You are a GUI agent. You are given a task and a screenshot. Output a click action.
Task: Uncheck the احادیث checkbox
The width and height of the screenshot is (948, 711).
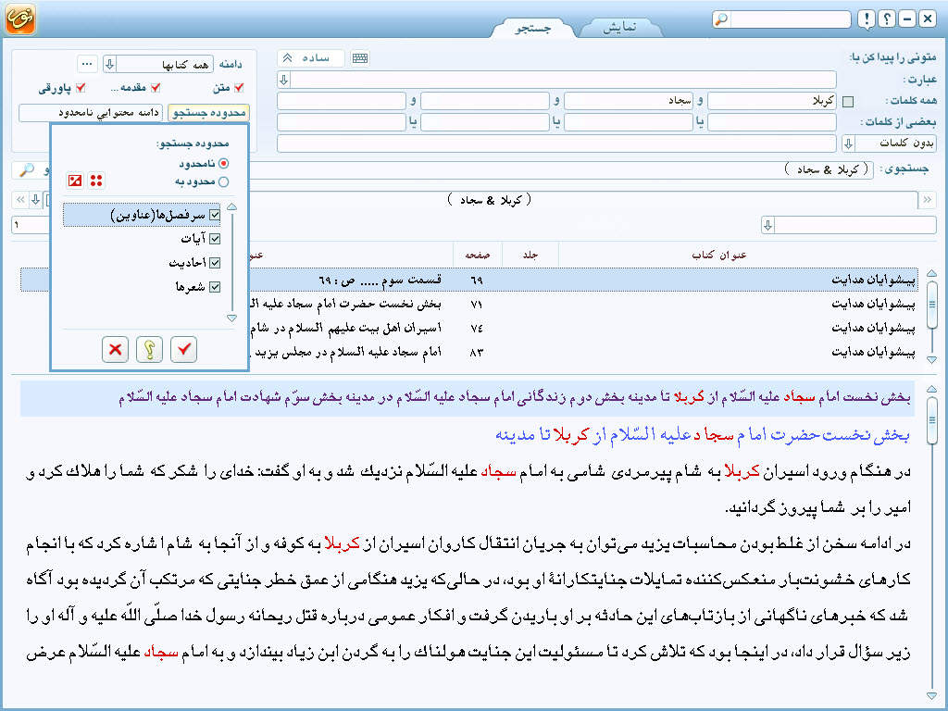(216, 263)
